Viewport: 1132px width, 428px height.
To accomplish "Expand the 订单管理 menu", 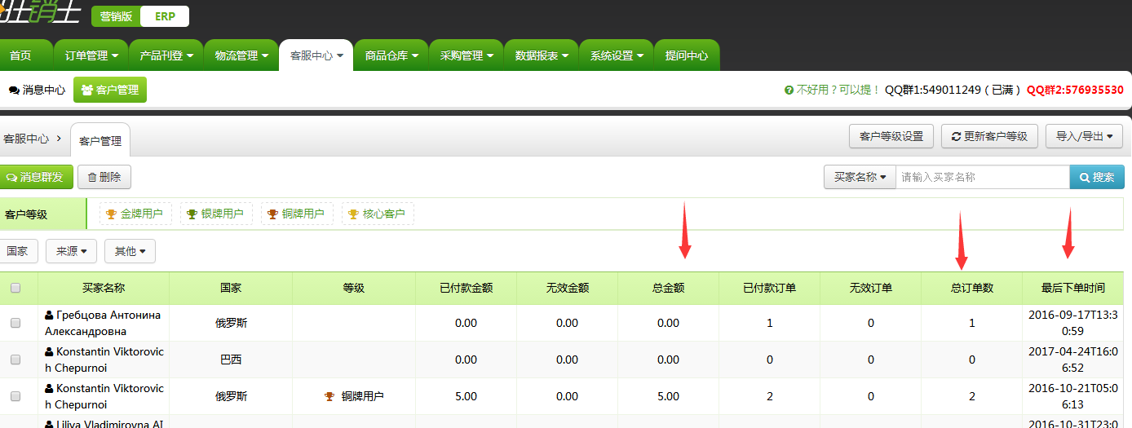I will pos(91,55).
